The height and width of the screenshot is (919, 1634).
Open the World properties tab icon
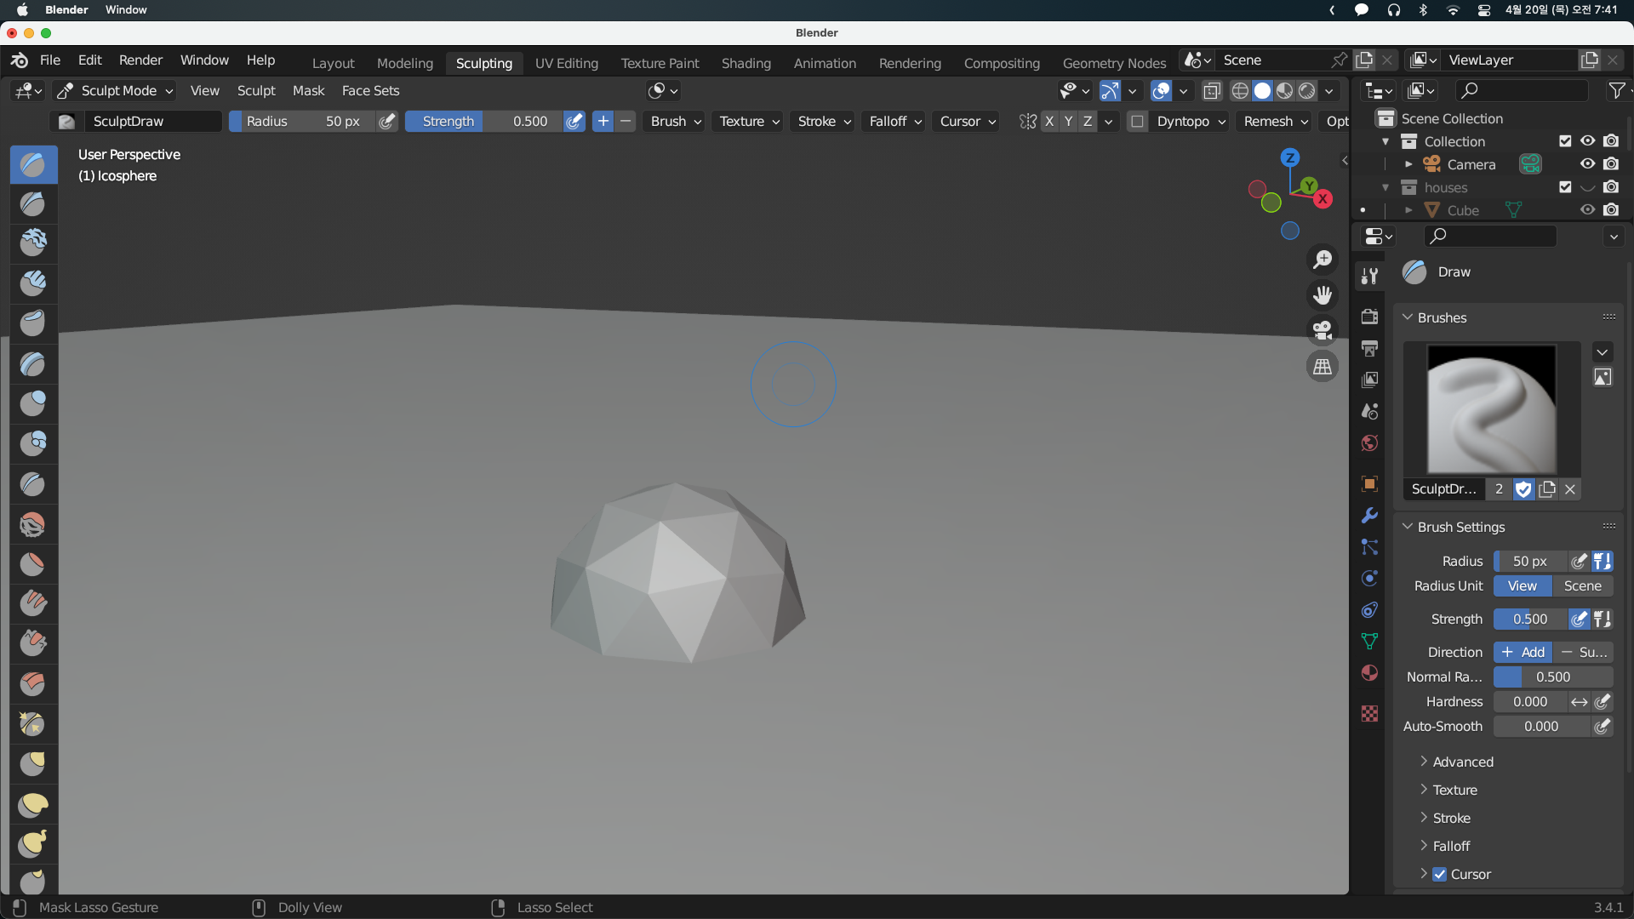[x=1369, y=443]
